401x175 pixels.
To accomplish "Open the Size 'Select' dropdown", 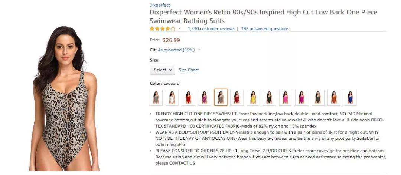I will pos(162,70).
